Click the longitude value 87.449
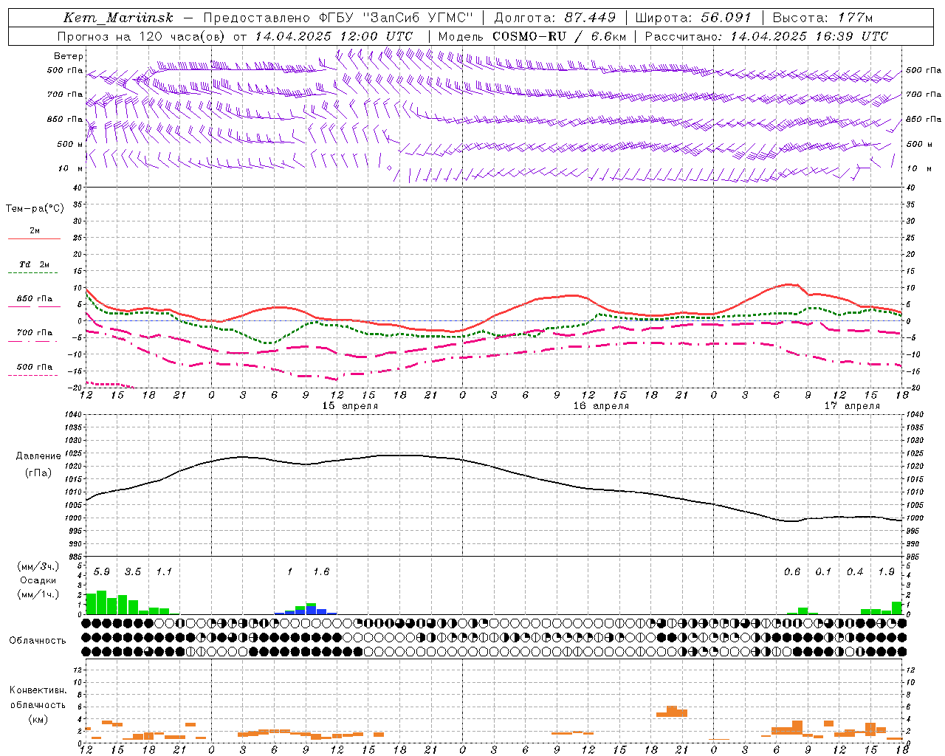Viewport: 945px width, 756px height. (591, 18)
